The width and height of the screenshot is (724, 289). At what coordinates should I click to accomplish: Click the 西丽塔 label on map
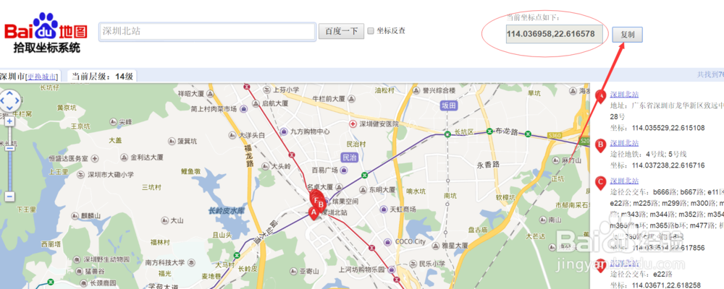point(51,243)
